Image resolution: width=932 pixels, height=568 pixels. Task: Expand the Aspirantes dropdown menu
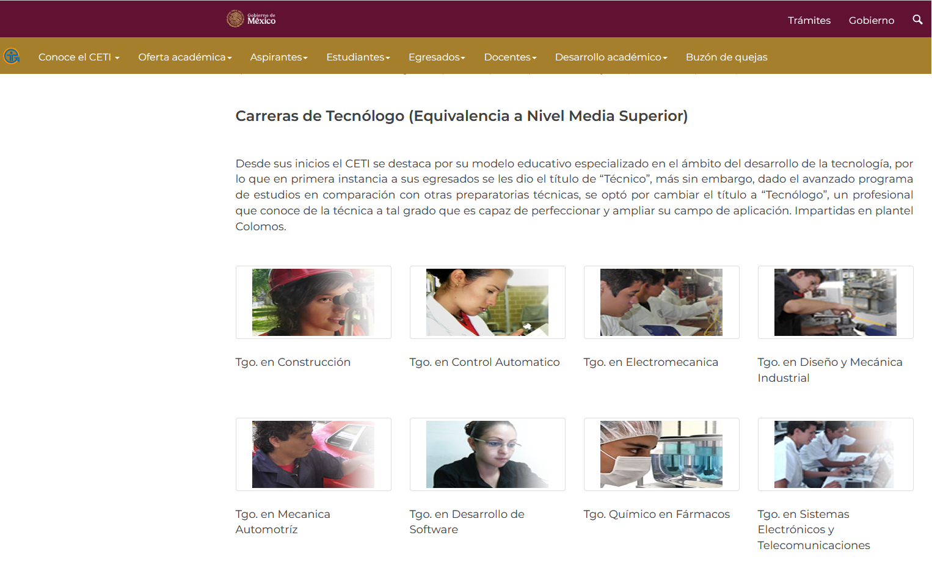coord(279,57)
